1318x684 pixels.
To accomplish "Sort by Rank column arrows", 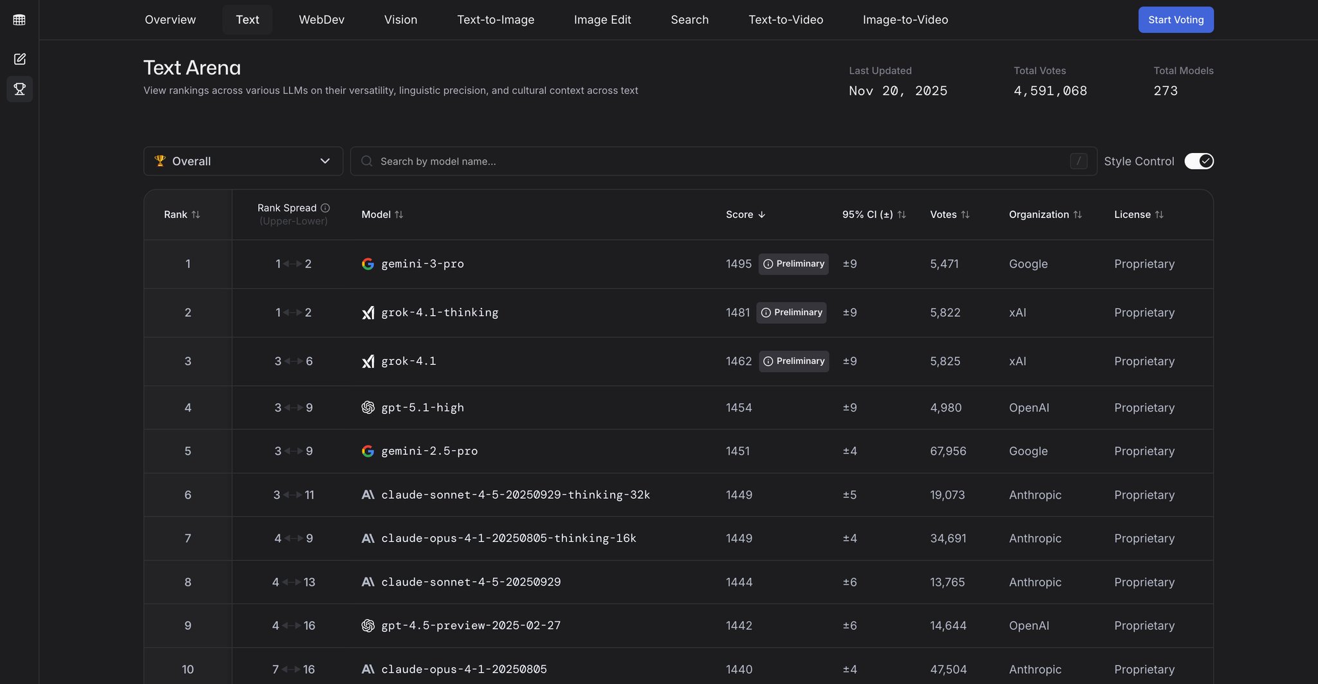I will coord(196,215).
